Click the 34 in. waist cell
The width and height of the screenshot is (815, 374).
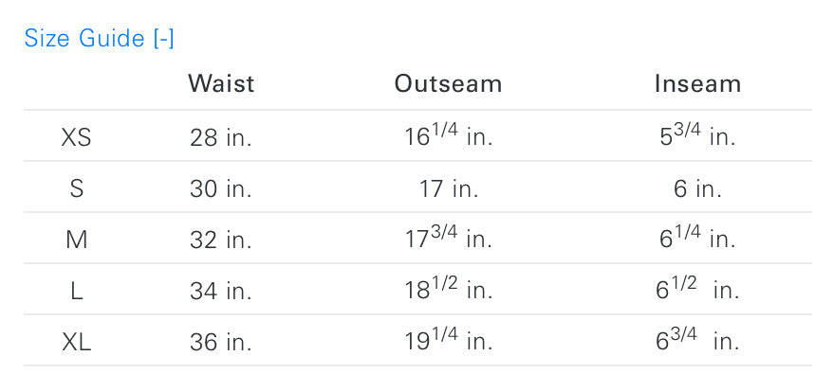(x=220, y=291)
